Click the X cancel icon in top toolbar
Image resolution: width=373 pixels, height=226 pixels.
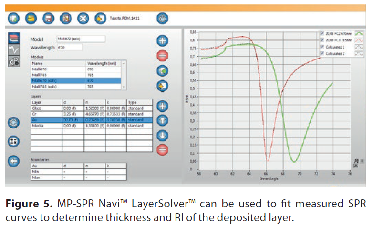[x=83, y=19]
